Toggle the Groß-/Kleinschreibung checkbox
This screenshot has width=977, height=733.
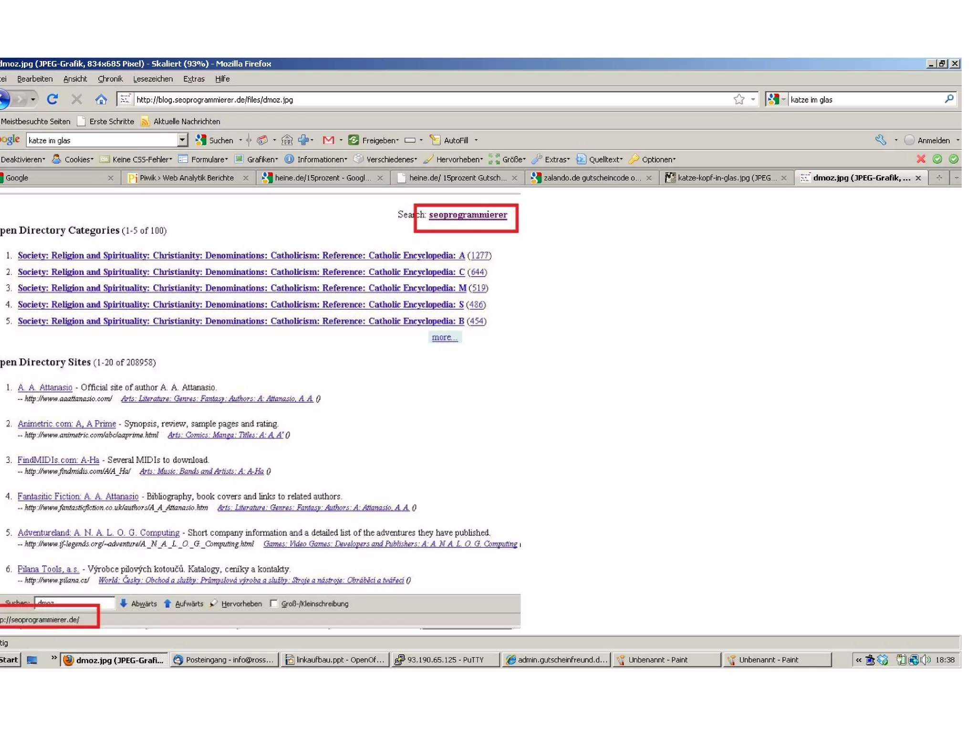274,604
